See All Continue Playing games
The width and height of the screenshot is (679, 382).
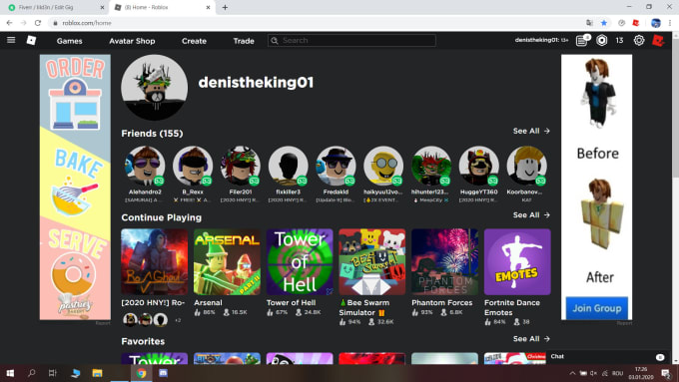coord(531,215)
